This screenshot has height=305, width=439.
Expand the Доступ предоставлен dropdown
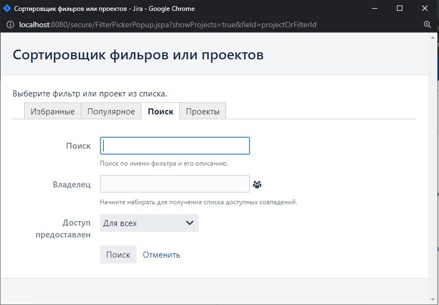(x=149, y=223)
